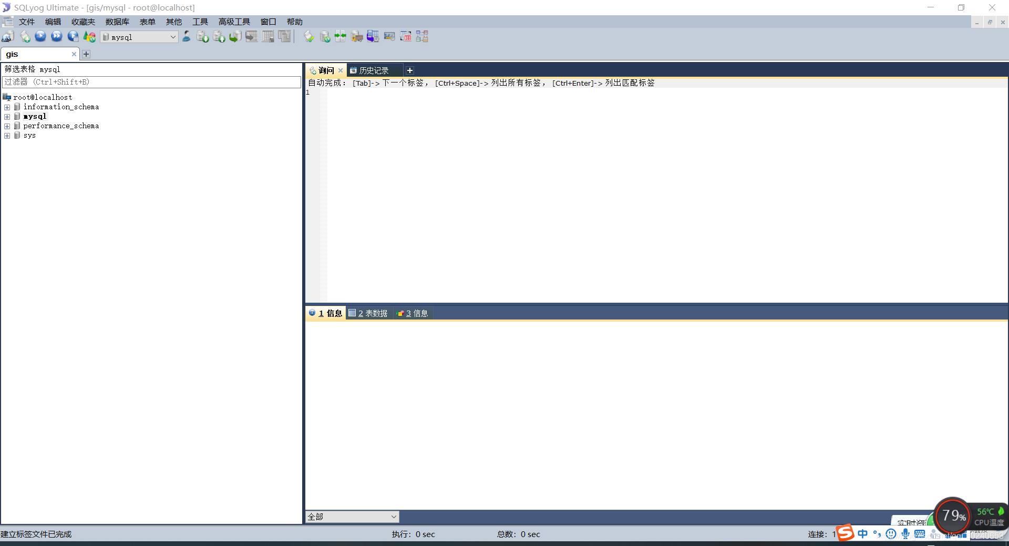1009x546 pixels.
Task: Expand the sys database node
Action: 7,136
